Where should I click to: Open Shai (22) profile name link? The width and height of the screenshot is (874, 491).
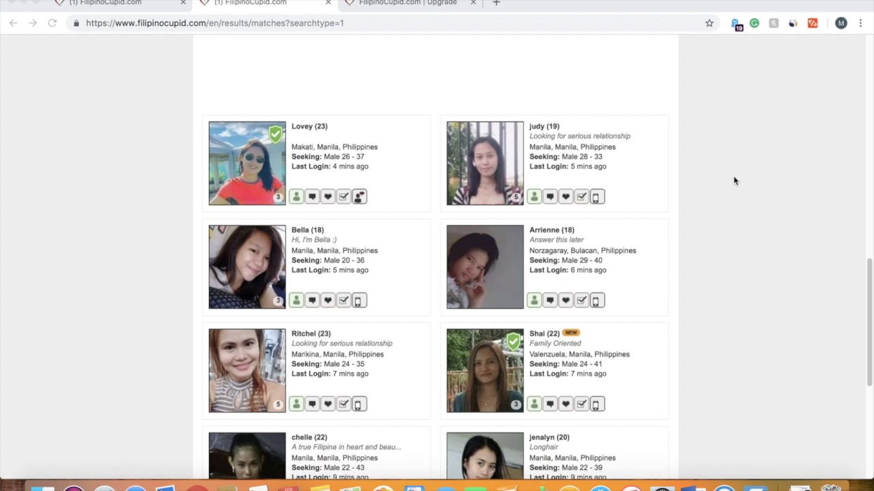(x=544, y=333)
